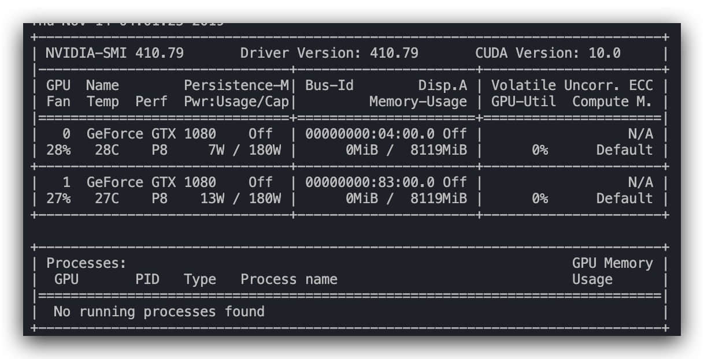
Task: Click the CUDA Version 10.0 text
Action: pos(548,54)
